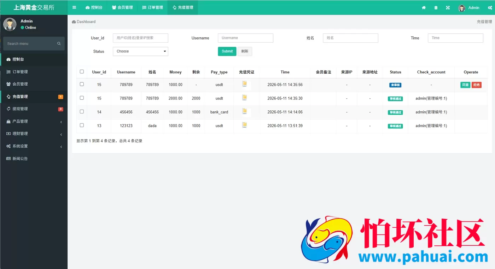
Task: Select 充值管理 tab in top navigation
Action: [x=183, y=7]
